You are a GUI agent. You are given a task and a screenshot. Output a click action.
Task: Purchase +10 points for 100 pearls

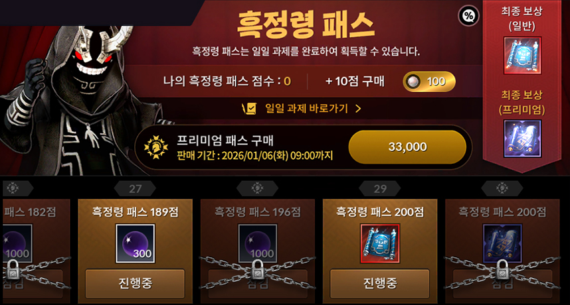click(x=429, y=82)
